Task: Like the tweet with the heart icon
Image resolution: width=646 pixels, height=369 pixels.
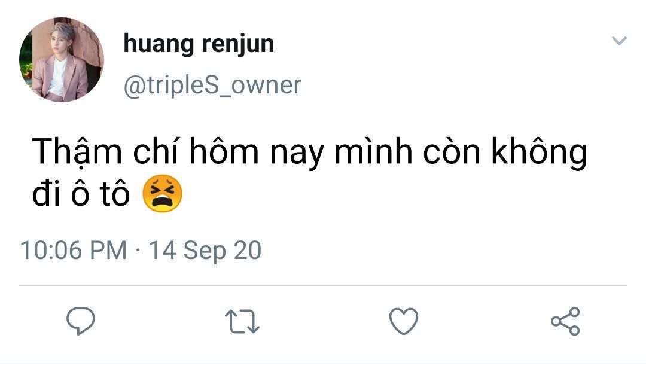Action: (404, 322)
